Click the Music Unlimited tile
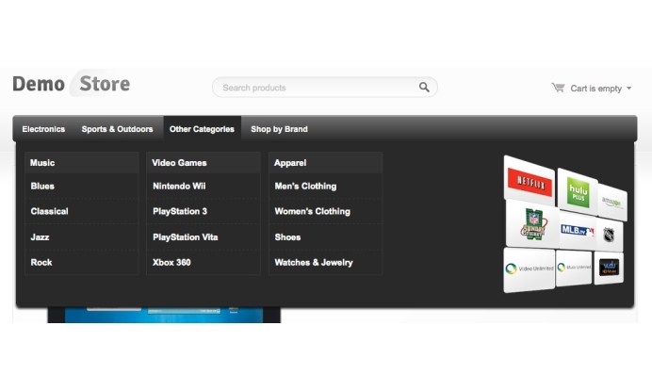This screenshot has height=391, width=652. pyautogui.click(x=574, y=268)
